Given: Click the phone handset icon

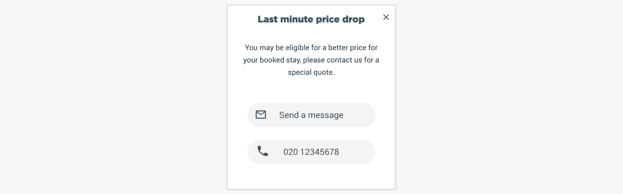Looking at the screenshot, I should point(263,151).
